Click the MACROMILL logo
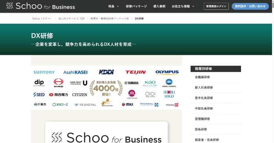 pos(149,105)
